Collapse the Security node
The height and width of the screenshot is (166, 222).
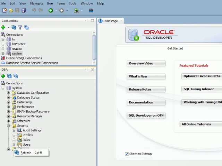coord(8,126)
